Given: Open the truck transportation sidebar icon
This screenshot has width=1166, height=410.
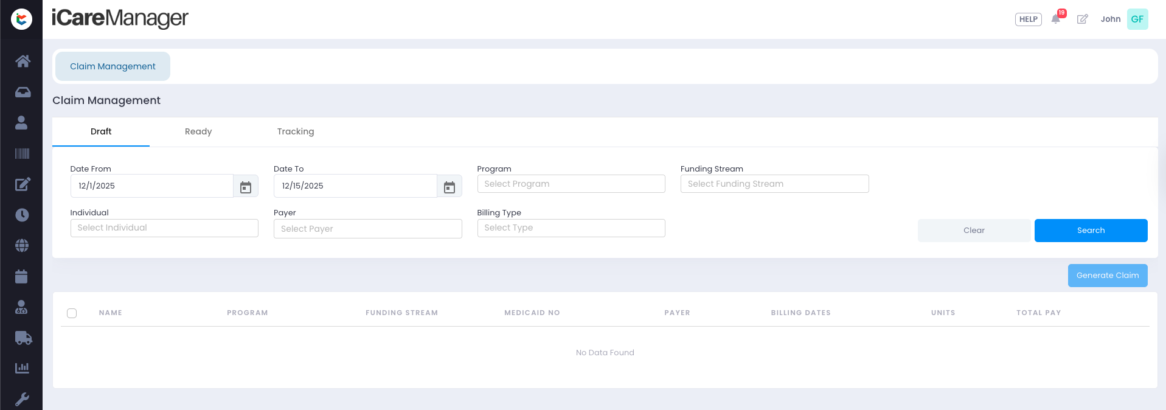Looking at the screenshot, I should pos(23,338).
